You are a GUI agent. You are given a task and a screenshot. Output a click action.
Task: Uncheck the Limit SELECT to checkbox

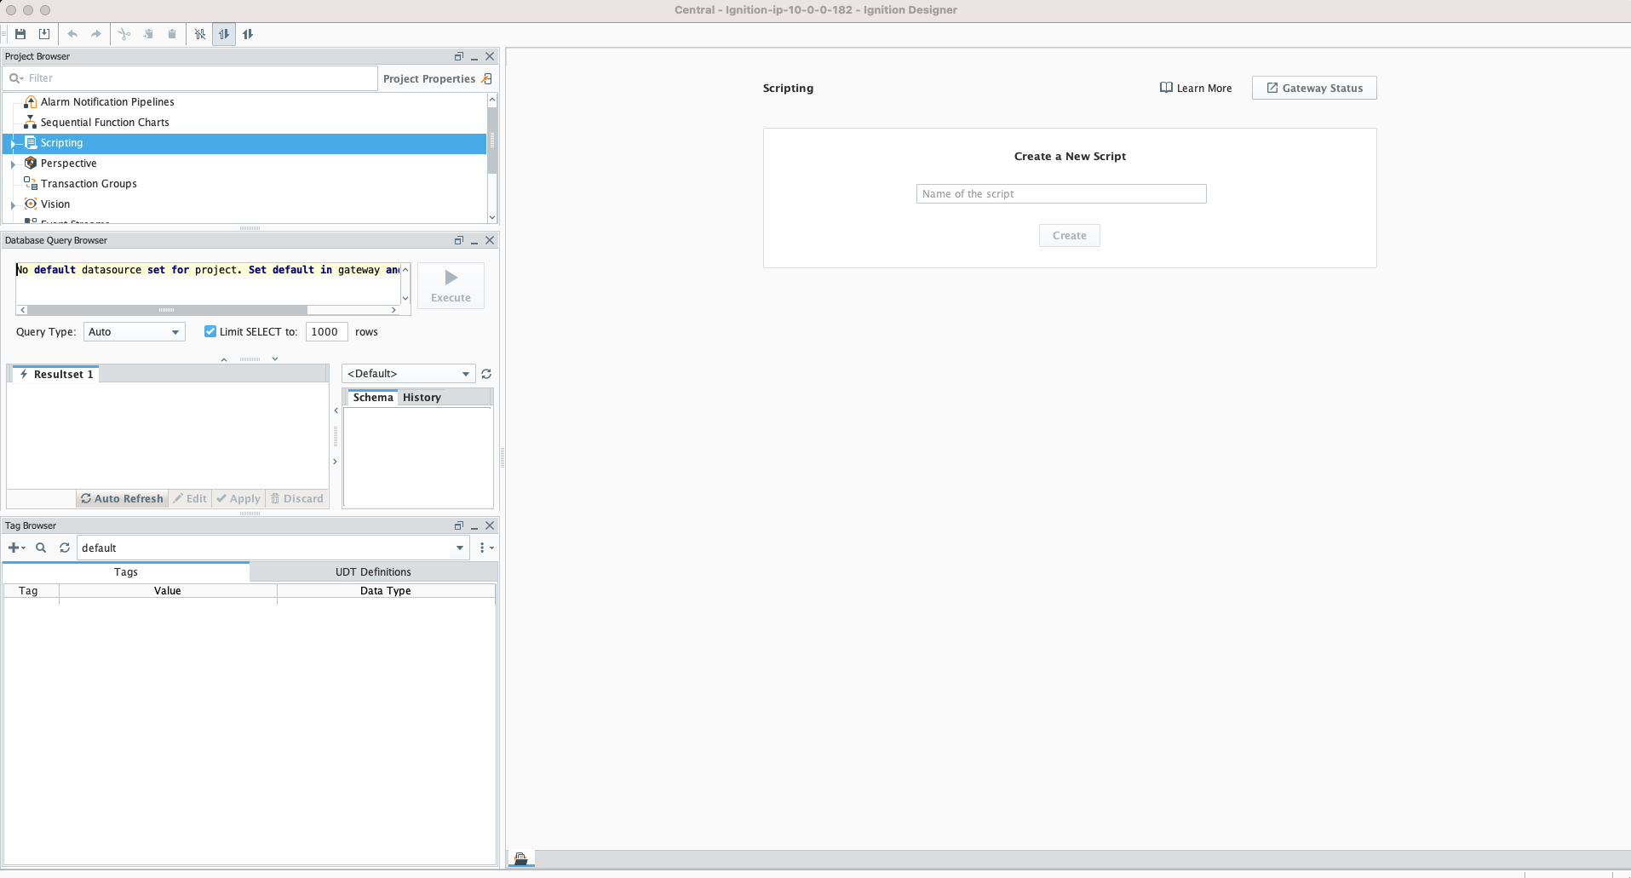pos(210,331)
